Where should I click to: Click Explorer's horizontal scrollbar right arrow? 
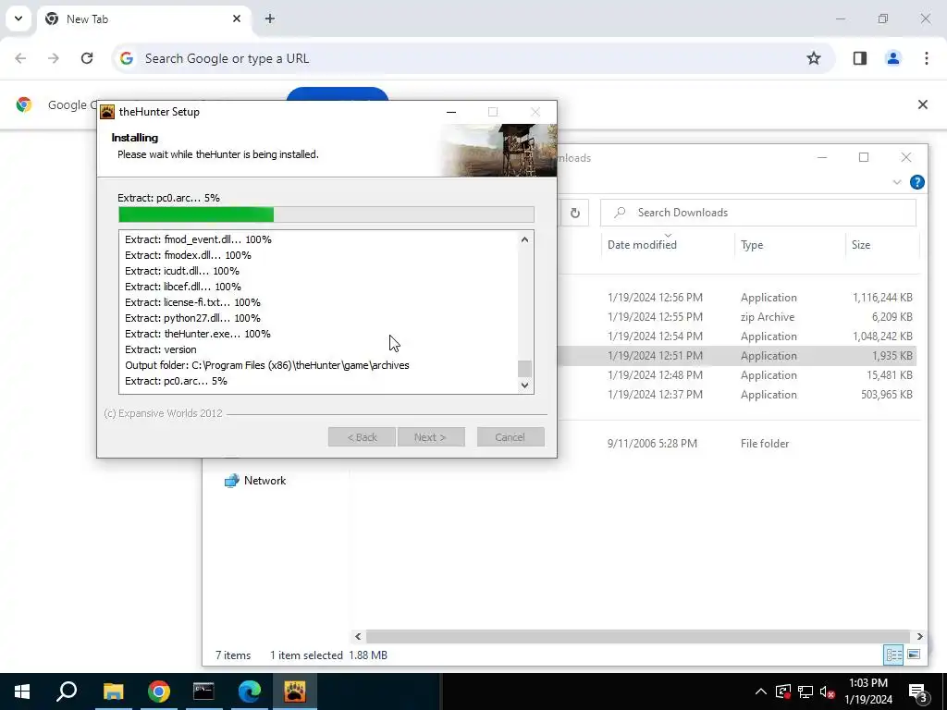920,636
